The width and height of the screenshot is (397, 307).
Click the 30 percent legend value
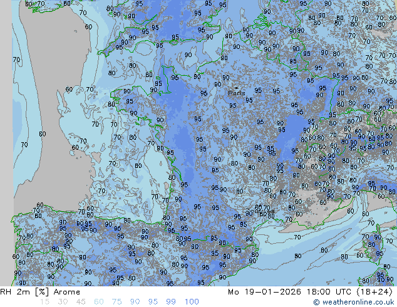[x=63, y=302]
